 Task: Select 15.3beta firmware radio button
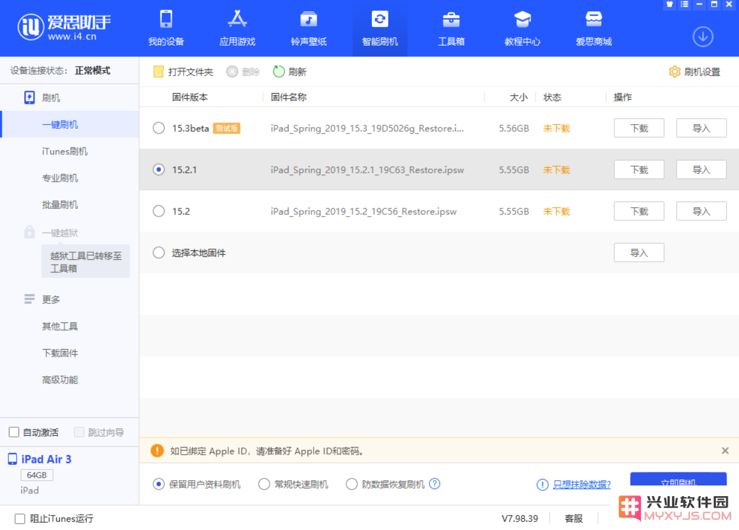pyautogui.click(x=159, y=128)
